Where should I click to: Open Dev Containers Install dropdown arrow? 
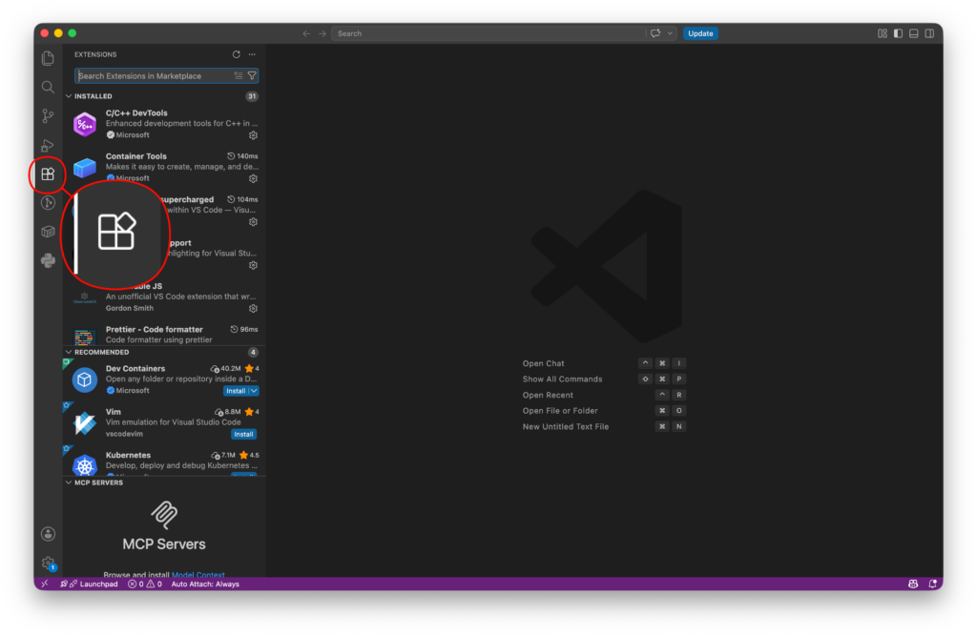(x=254, y=391)
